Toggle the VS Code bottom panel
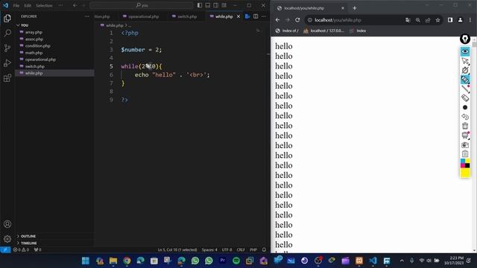 208,5
